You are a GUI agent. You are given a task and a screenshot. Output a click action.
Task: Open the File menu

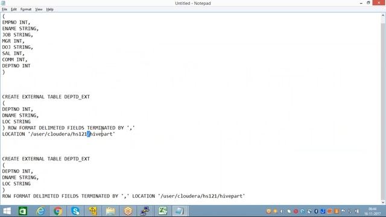(4, 10)
